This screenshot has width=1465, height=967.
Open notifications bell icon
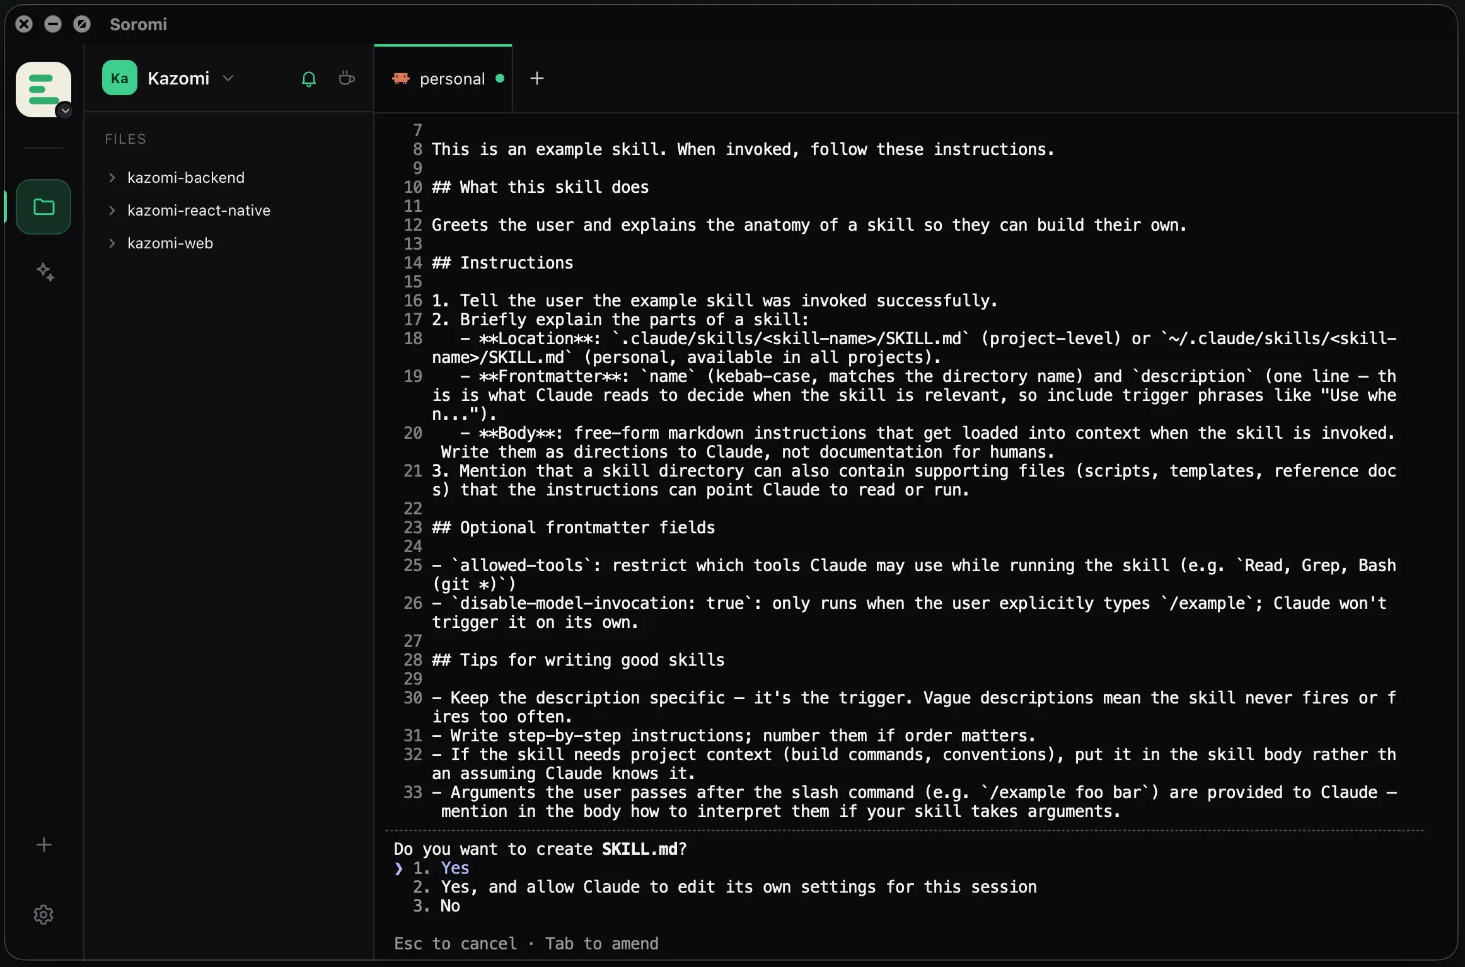[309, 79]
